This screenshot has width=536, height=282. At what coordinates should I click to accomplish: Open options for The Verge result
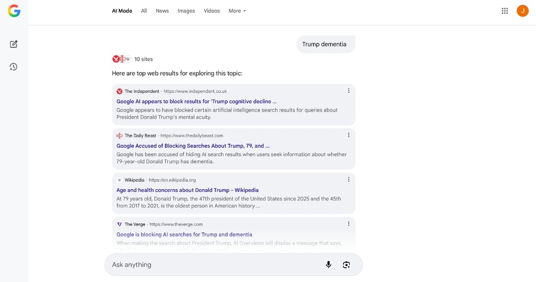click(348, 223)
